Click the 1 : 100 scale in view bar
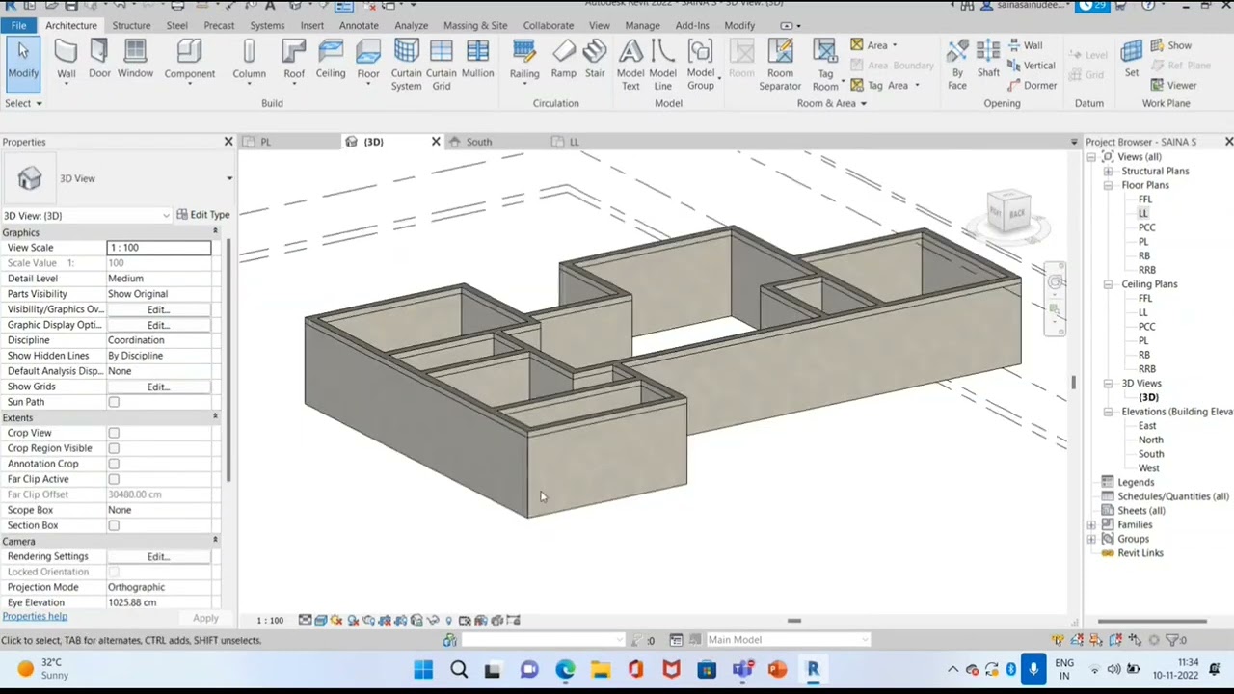1234x694 pixels. point(270,621)
